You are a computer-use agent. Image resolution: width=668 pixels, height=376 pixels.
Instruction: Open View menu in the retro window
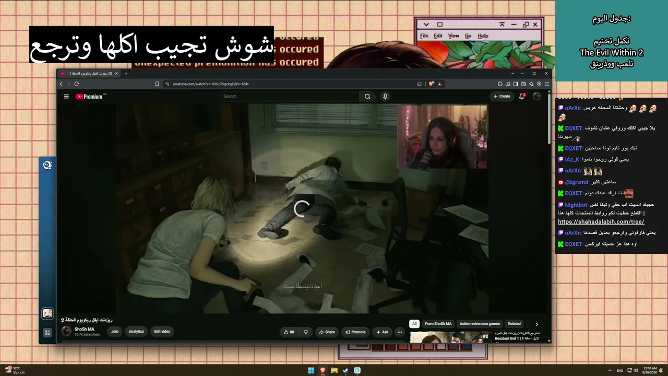point(454,36)
